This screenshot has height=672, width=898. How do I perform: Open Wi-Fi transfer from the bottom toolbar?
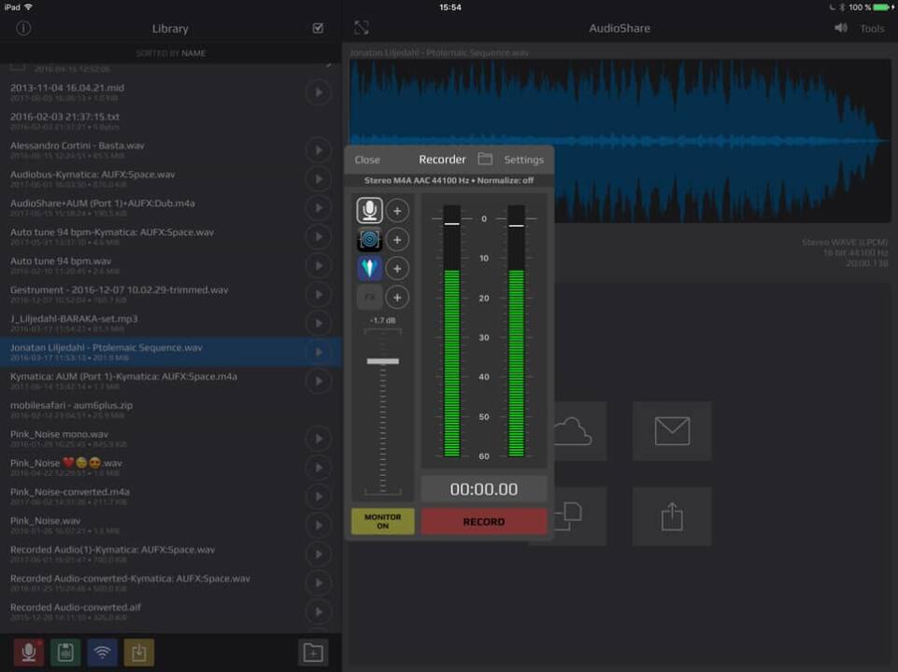(102, 652)
